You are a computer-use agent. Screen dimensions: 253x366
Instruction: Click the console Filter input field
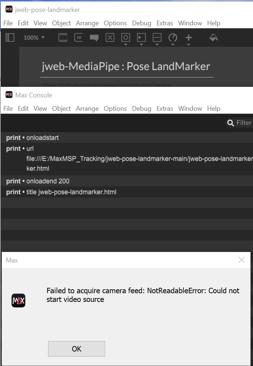pyautogui.click(x=244, y=123)
